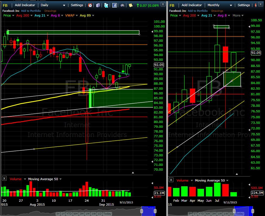Image resolution: width=265 pixels, height=216 pixels.
Task: Select the 1M range in daily chart
Action: click(87, 214)
